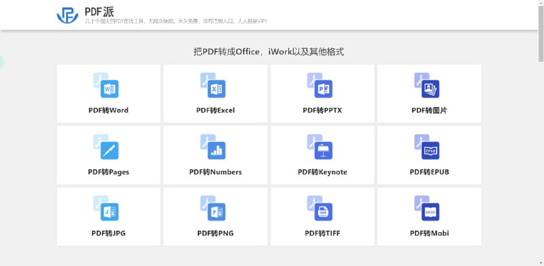This screenshot has width=544, height=266.
Task: Click the PDF转Excel icon
Action: pos(213,85)
